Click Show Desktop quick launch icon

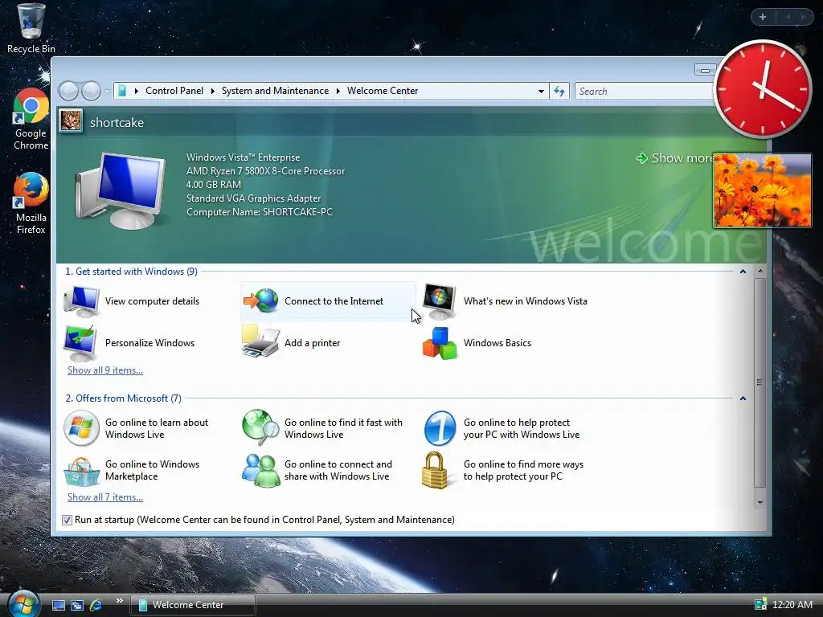[58, 605]
